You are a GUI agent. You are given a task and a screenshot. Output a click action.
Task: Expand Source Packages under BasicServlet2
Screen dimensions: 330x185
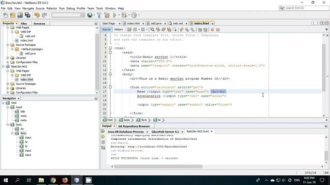[8, 84]
